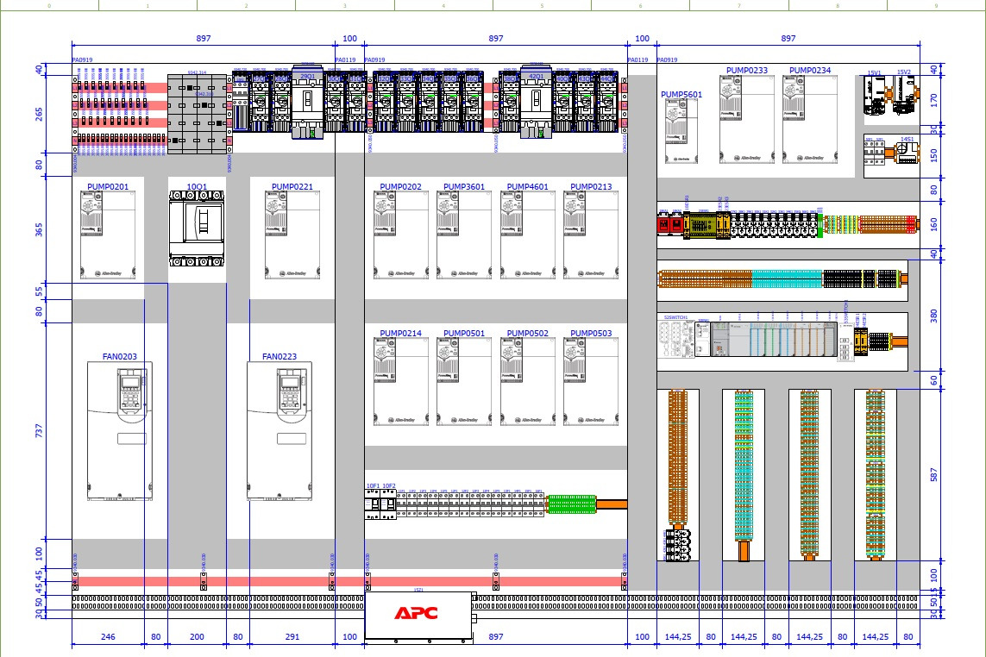Image resolution: width=986 pixels, height=657 pixels.
Task: Click the FAN0223 label text
Action: (x=279, y=356)
